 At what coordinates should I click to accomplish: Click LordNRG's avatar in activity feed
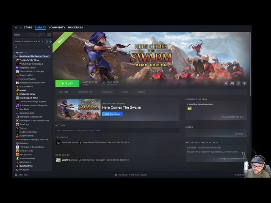coord(58,160)
